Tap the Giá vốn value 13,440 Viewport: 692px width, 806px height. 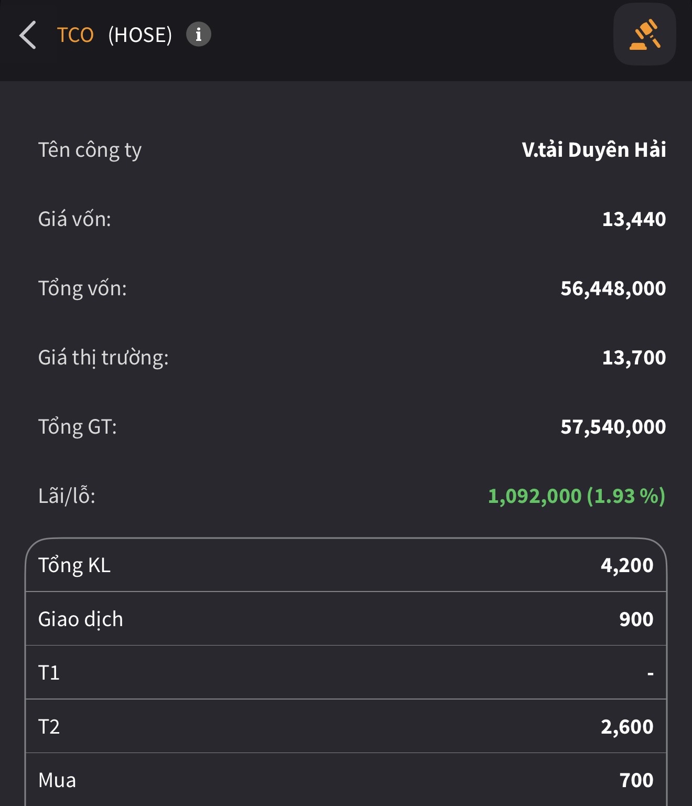click(634, 219)
